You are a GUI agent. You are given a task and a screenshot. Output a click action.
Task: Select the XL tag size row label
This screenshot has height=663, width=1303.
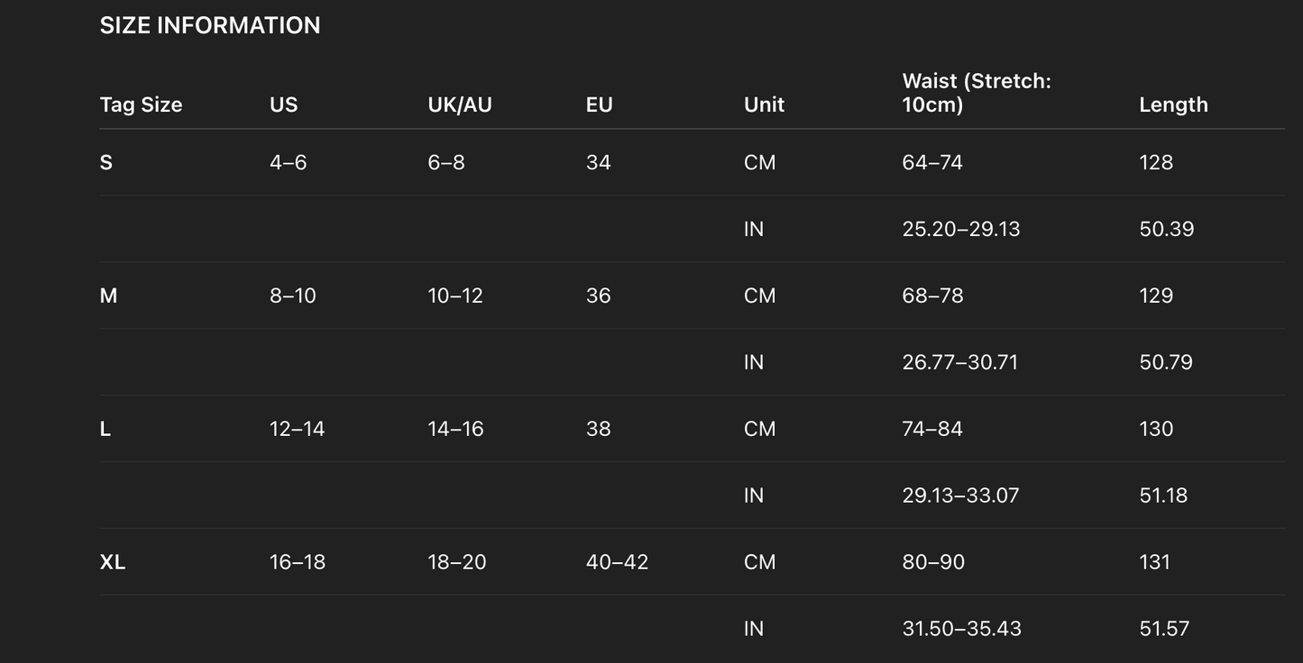pyautogui.click(x=113, y=562)
